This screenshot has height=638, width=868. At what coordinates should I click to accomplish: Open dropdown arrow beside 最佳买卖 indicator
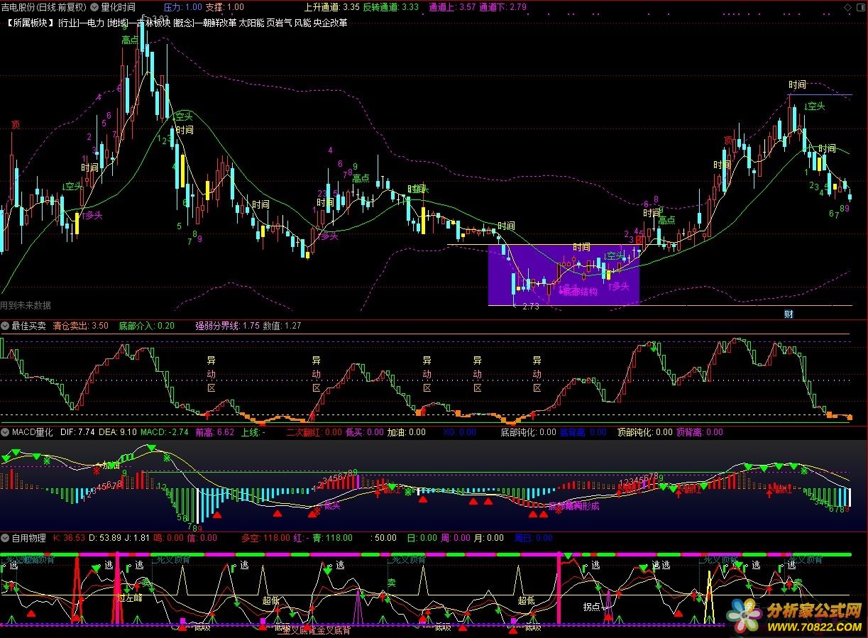pyautogui.click(x=6, y=326)
